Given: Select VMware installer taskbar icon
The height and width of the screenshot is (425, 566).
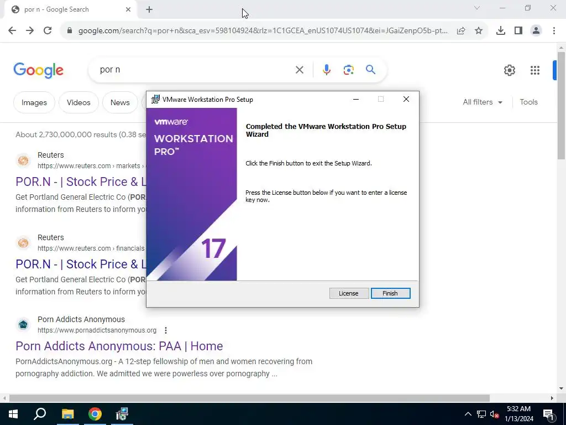Looking at the screenshot, I should (122, 414).
